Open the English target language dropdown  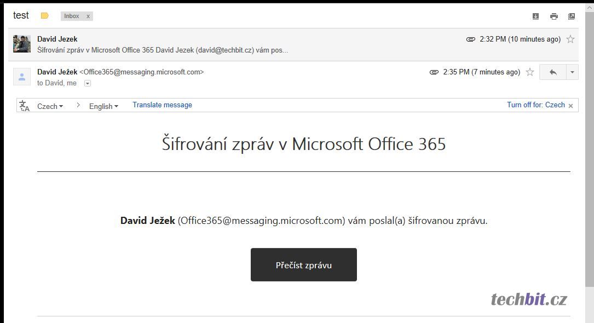point(103,106)
